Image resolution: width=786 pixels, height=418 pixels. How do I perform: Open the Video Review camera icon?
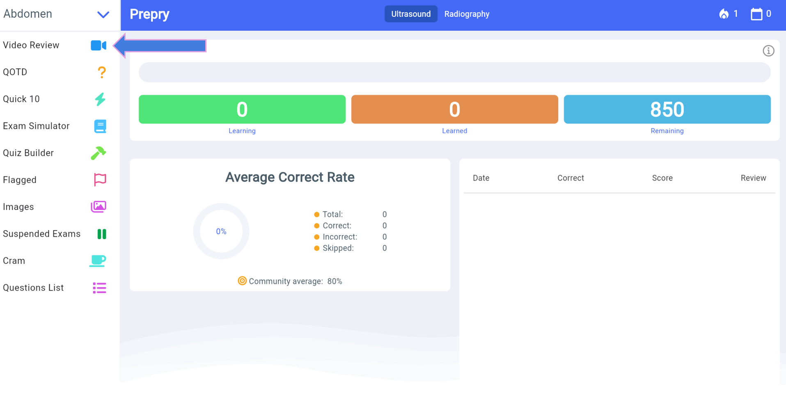click(x=99, y=45)
